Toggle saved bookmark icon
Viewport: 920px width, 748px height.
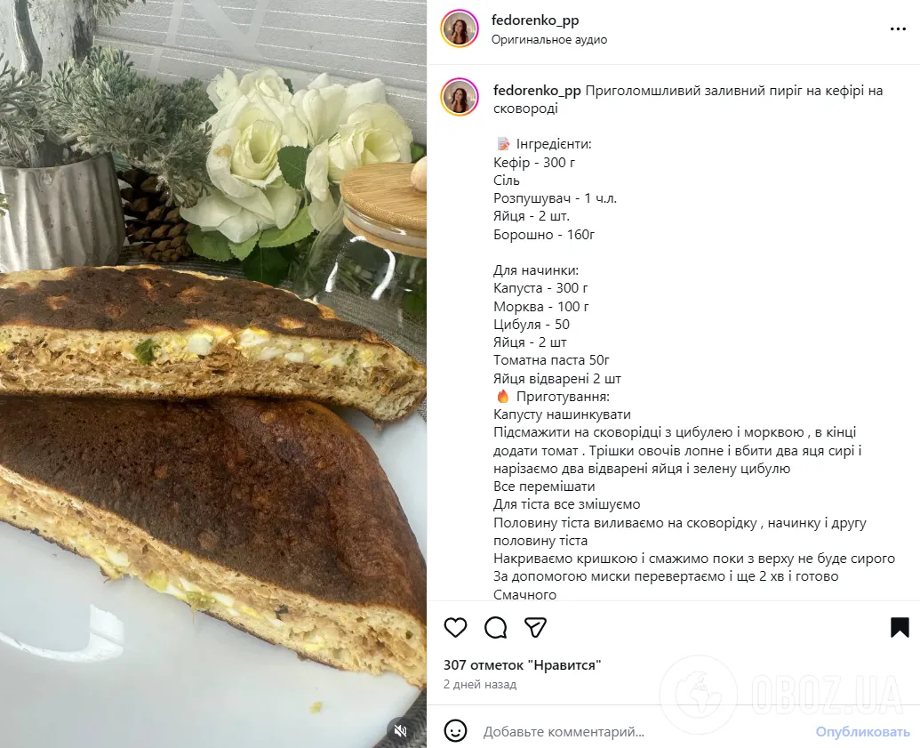tap(900, 628)
